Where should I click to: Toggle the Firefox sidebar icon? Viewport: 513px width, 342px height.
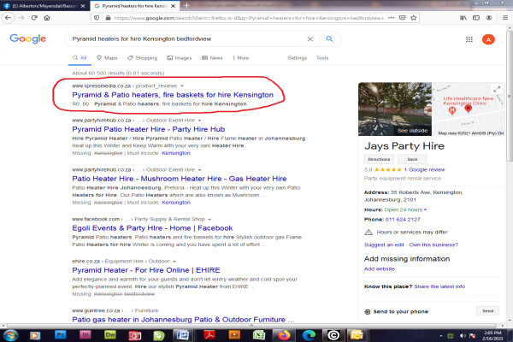pyautogui.click(x=476, y=18)
